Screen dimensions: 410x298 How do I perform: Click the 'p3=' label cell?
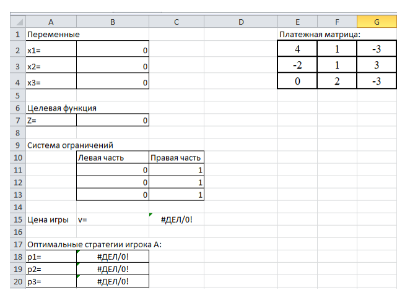[51, 281]
